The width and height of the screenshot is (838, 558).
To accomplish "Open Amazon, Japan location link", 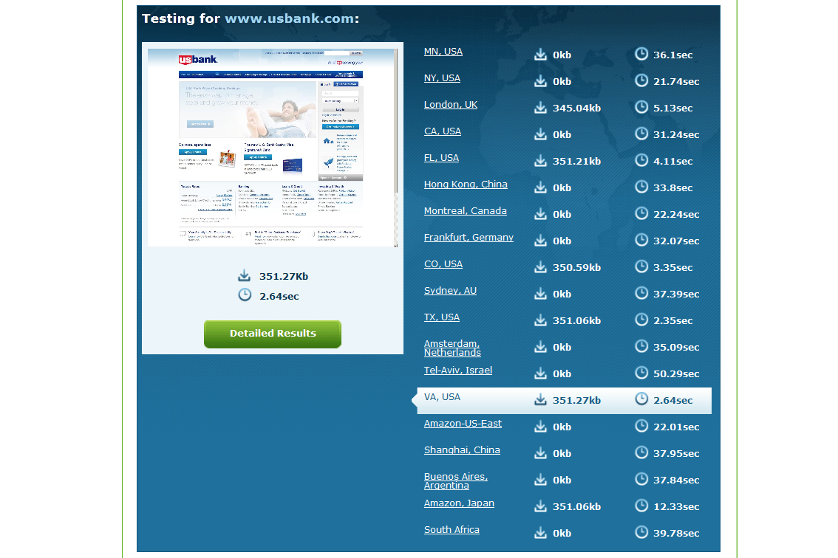I will click(459, 503).
